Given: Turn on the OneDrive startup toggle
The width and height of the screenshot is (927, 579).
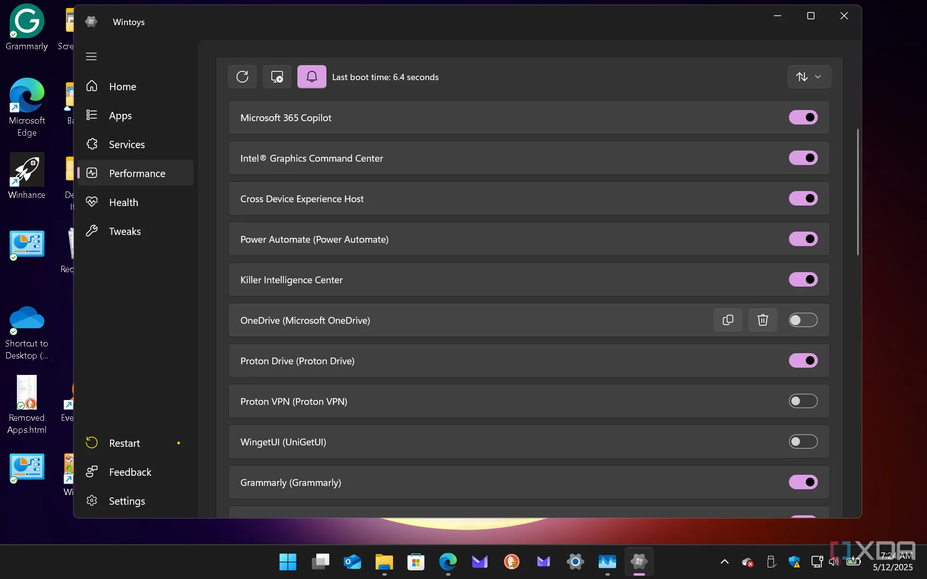Looking at the screenshot, I should click(803, 320).
